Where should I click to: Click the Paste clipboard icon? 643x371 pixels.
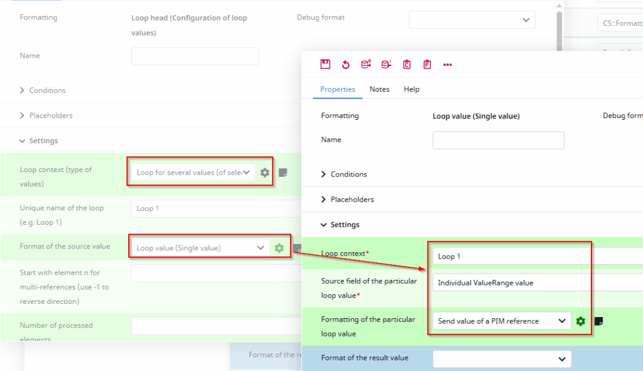click(427, 64)
